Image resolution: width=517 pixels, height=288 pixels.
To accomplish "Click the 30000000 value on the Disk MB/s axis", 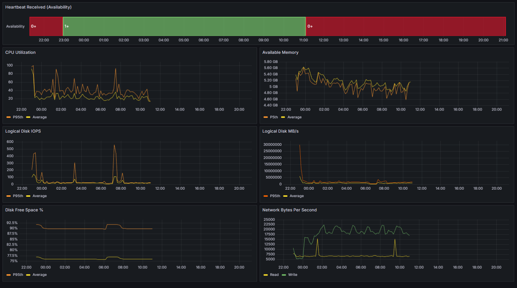I will [272, 144].
